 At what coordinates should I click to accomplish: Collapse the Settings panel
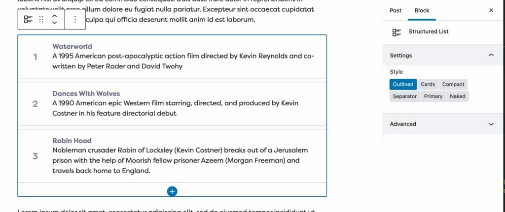(491, 56)
